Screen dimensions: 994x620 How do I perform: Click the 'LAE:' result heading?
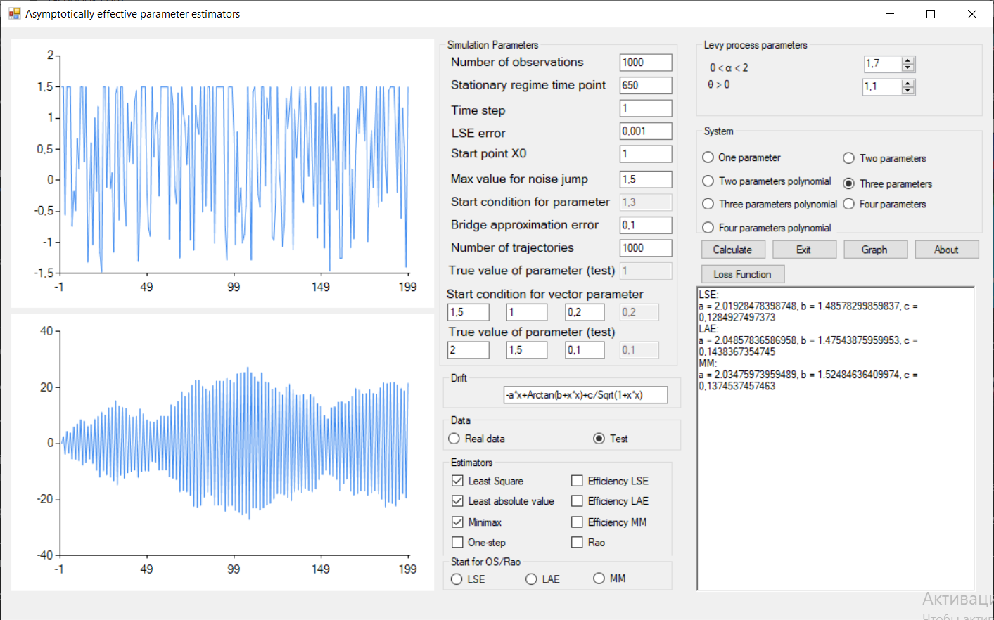[708, 329]
